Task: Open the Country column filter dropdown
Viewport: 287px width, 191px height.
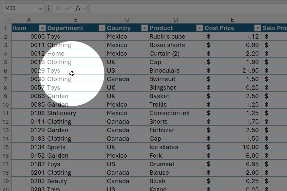Action: (144, 28)
